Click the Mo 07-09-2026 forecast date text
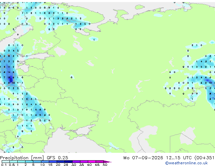 pos(143,158)
